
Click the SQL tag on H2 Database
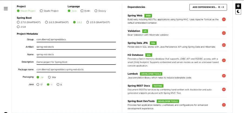coord(149,55)
